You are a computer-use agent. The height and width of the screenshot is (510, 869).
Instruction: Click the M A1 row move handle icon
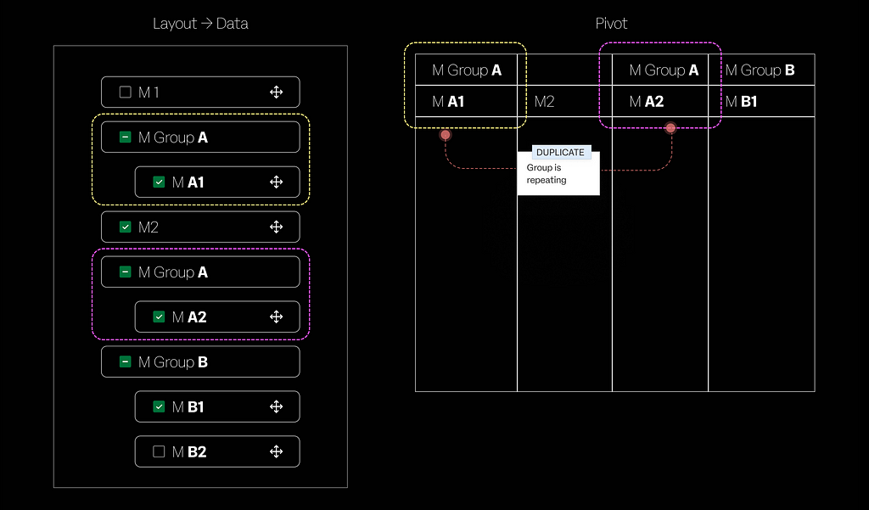[276, 182]
